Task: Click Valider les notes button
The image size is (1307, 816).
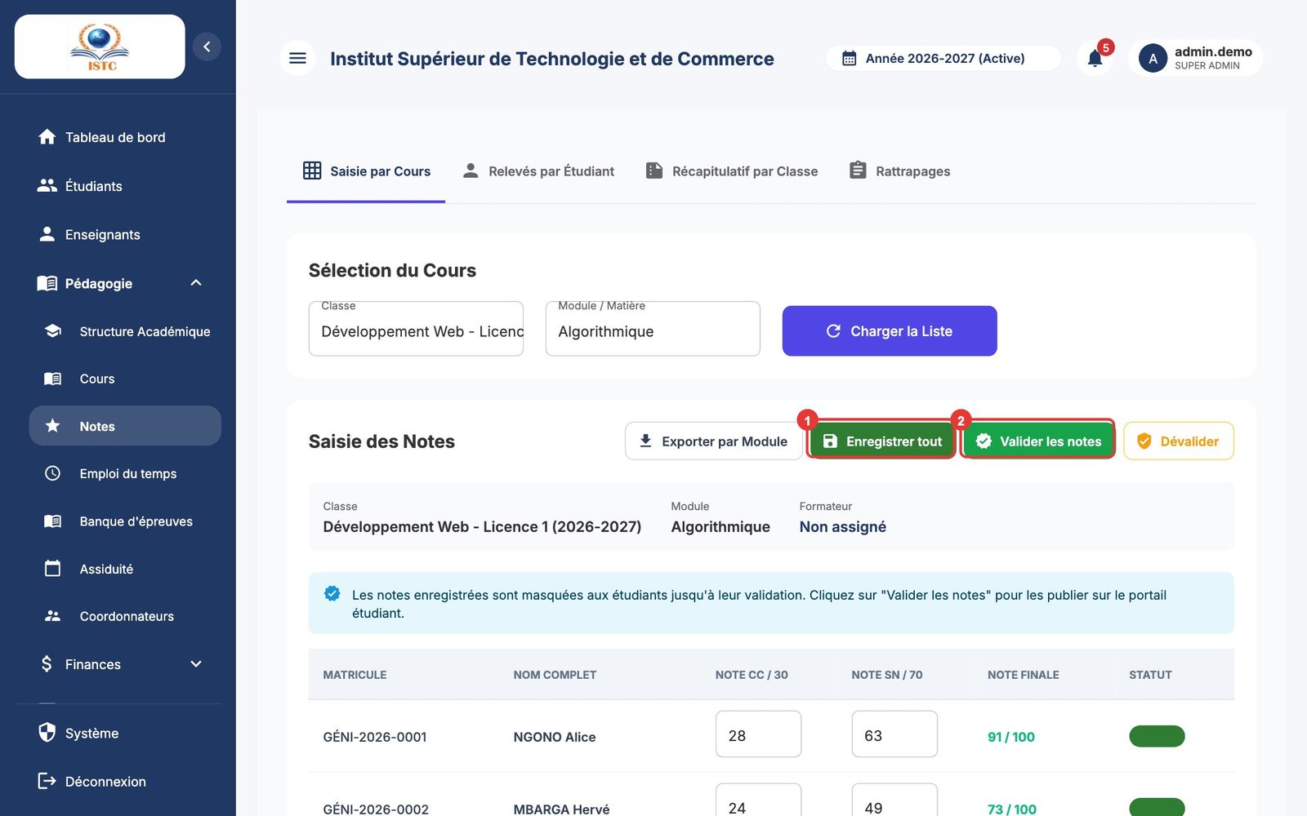Action: (1038, 441)
